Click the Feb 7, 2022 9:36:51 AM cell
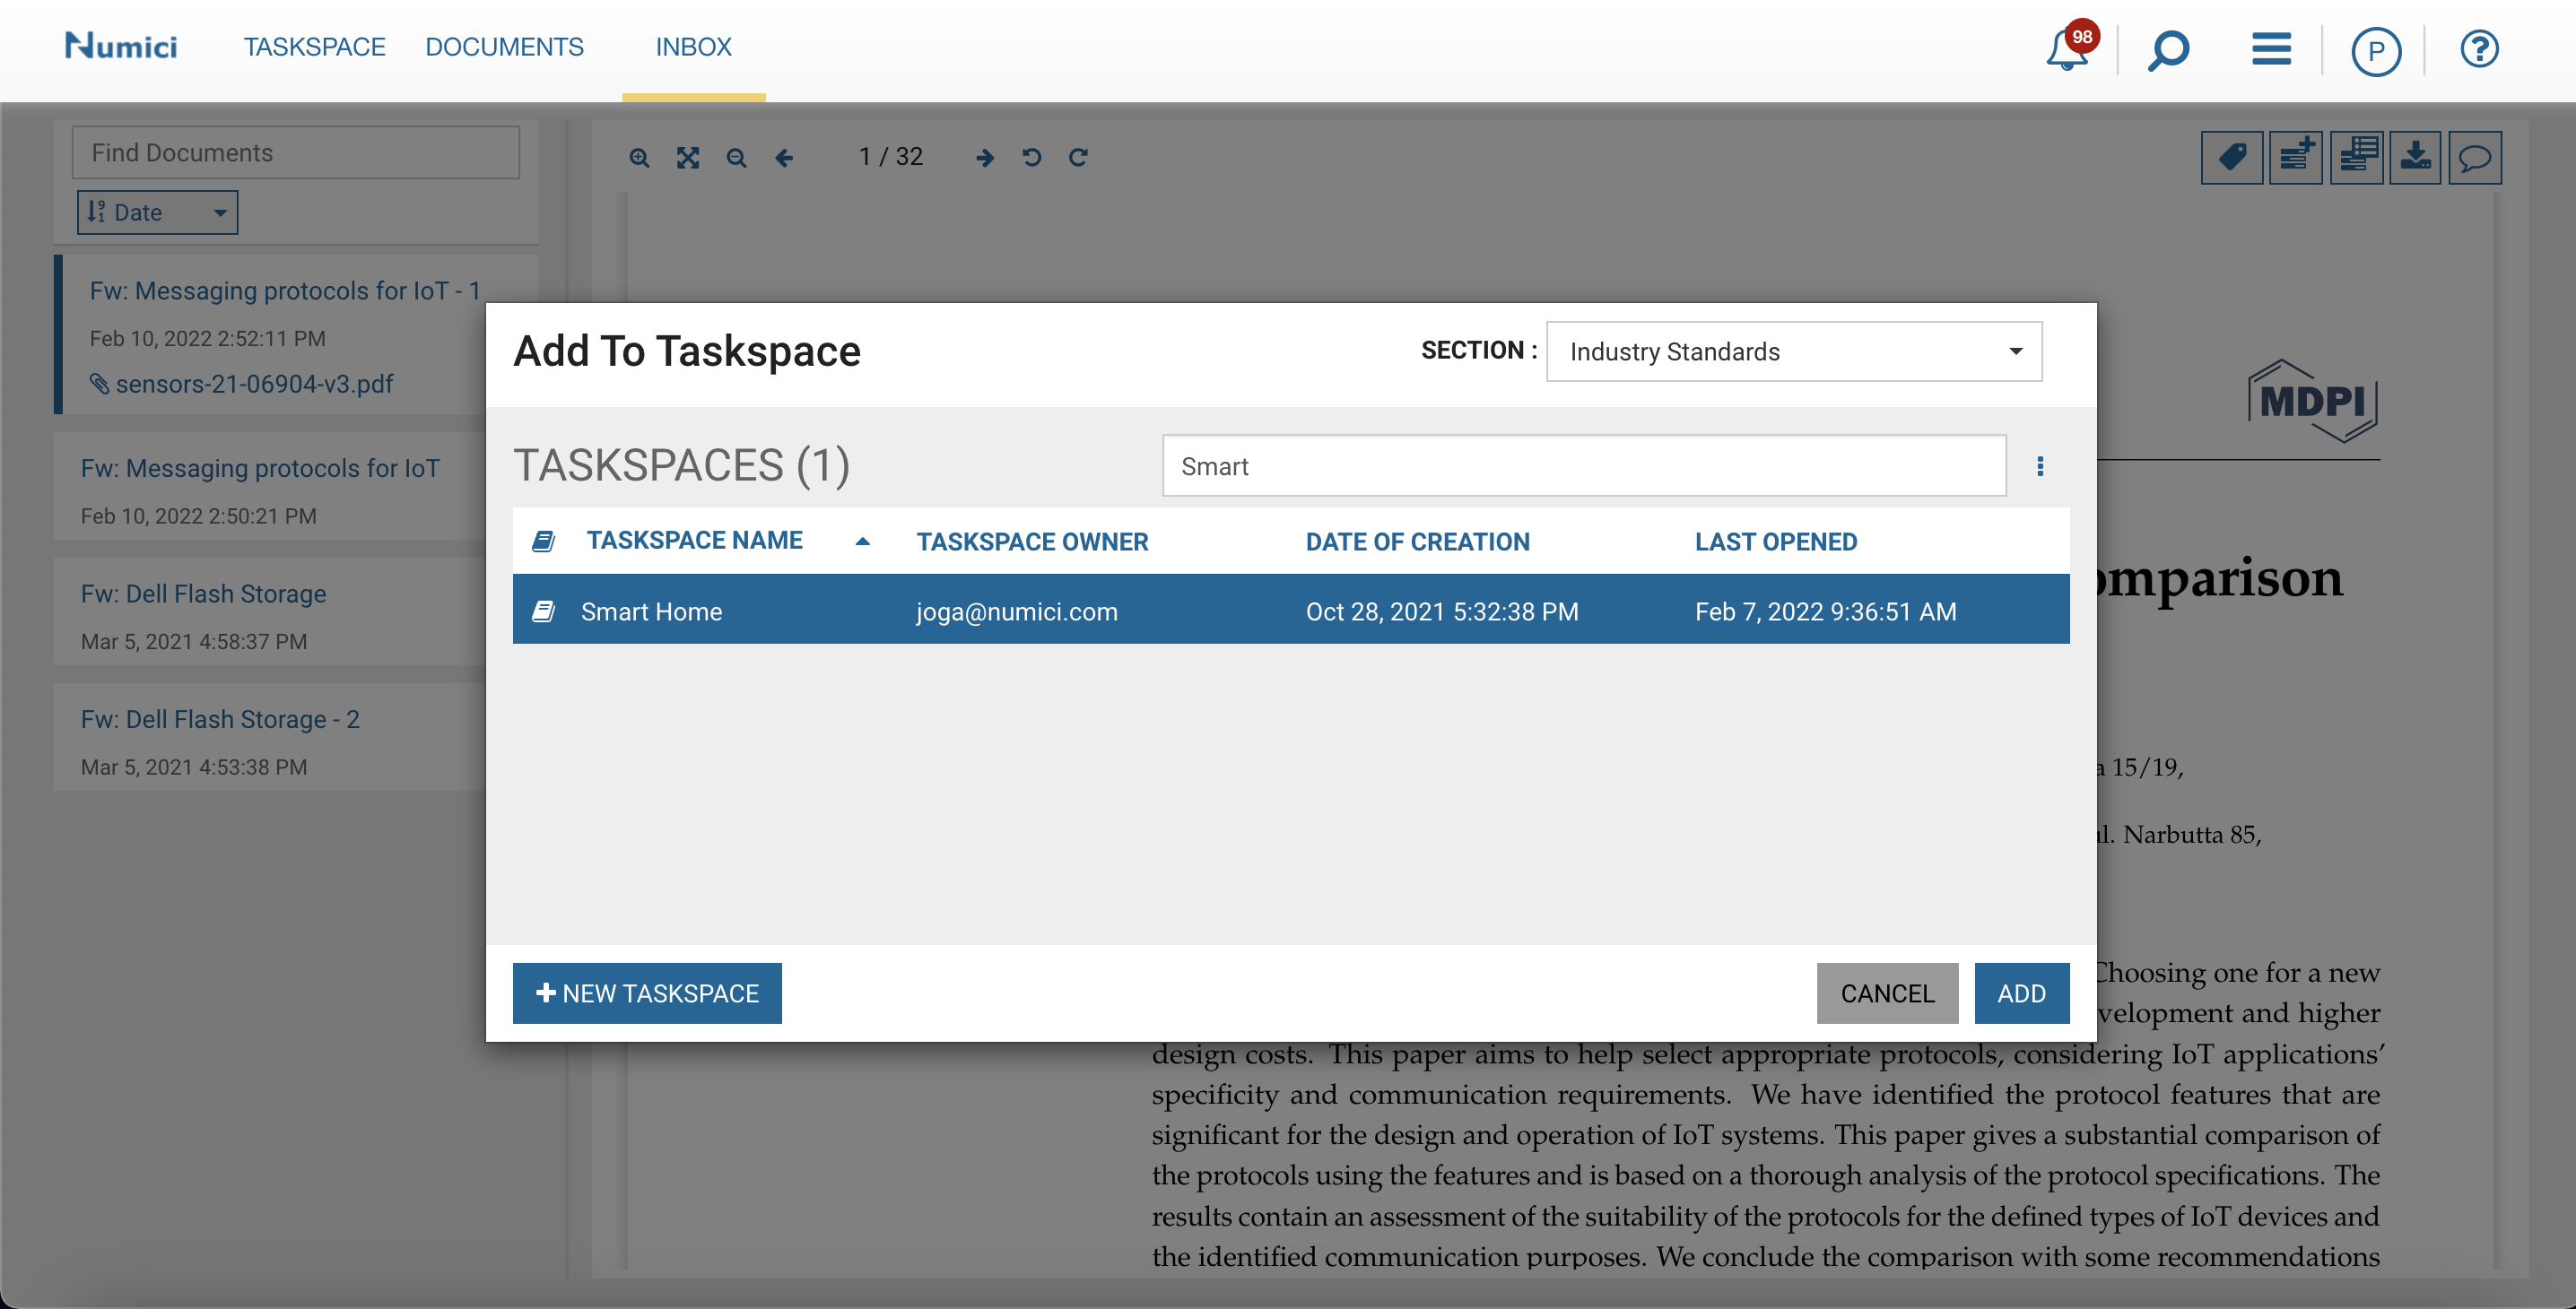Screen dimensions: 2576x1309 (x=1826, y=611)
